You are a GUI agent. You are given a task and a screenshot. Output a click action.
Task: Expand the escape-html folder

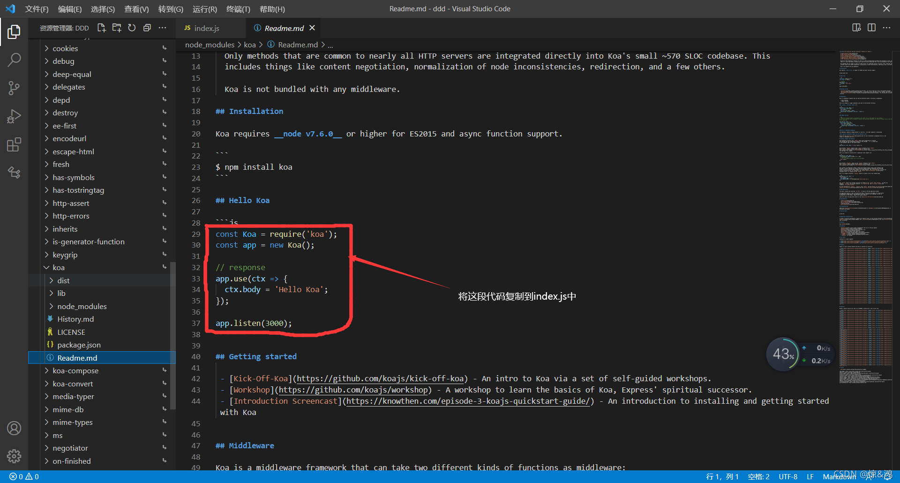point(102,151)
